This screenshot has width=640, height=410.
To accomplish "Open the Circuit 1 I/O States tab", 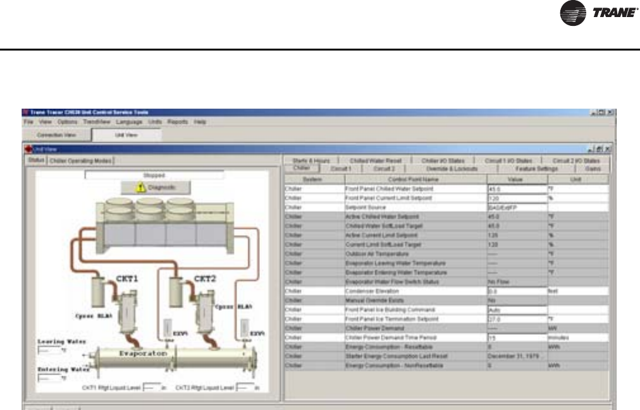I will point(508,160).
